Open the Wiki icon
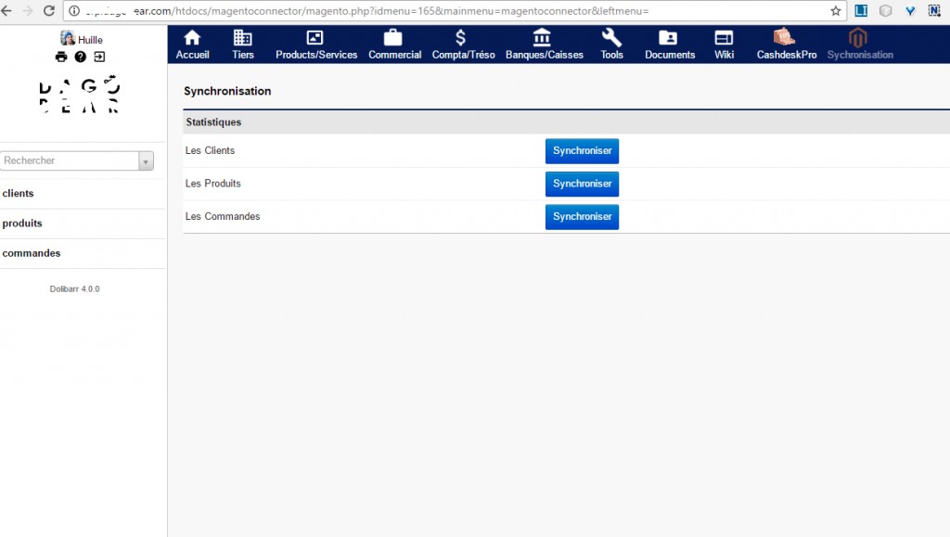The height and width of the screenshot is (537, 950). click(x=724, y=38)
